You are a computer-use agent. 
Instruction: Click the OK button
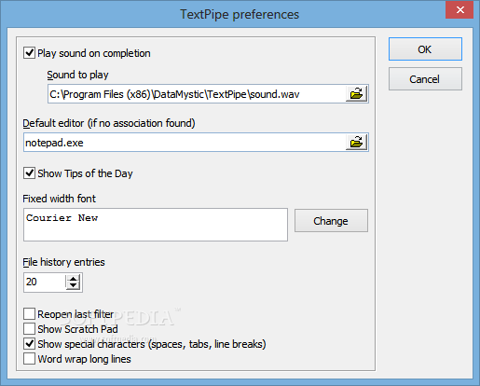point(425,49)
